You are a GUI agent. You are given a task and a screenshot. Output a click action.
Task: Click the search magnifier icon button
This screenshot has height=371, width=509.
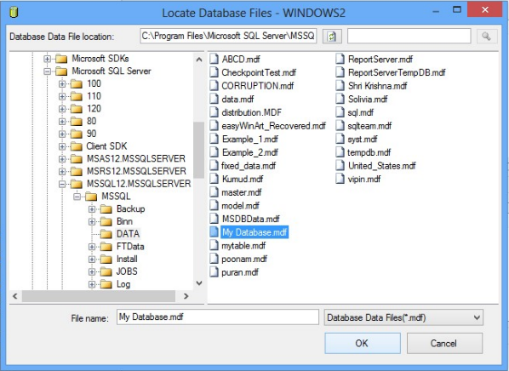pos(486,36)
